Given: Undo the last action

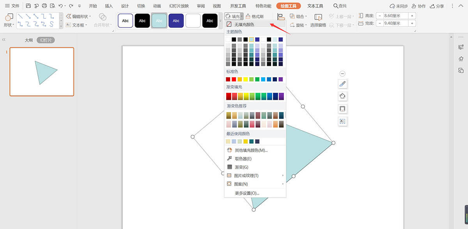Looking at the screenshot, I should (60, 6).
